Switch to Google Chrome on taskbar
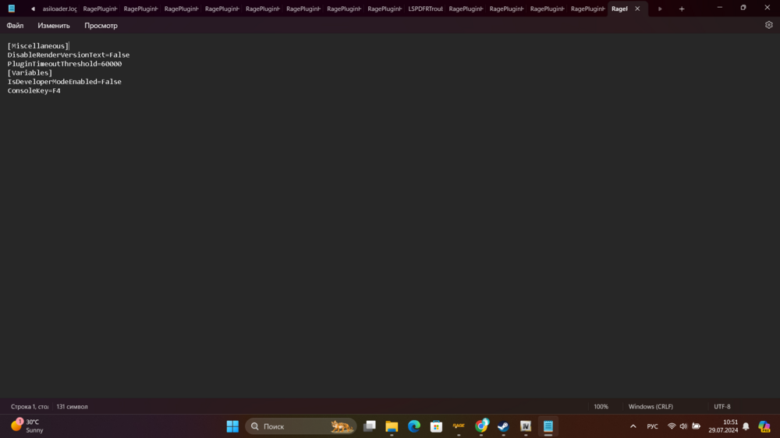The image size is (780, 438). pyautogui.click(x=481, y=426)
